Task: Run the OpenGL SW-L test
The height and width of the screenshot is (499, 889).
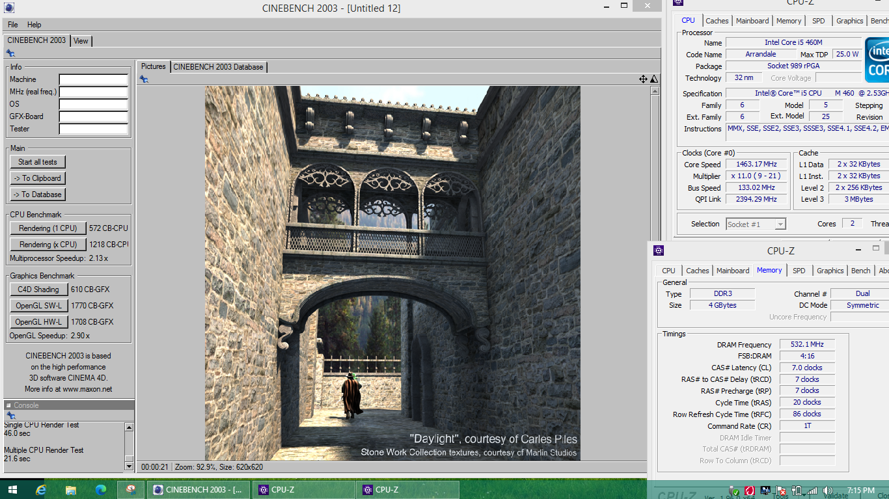Action: (38, 306)
